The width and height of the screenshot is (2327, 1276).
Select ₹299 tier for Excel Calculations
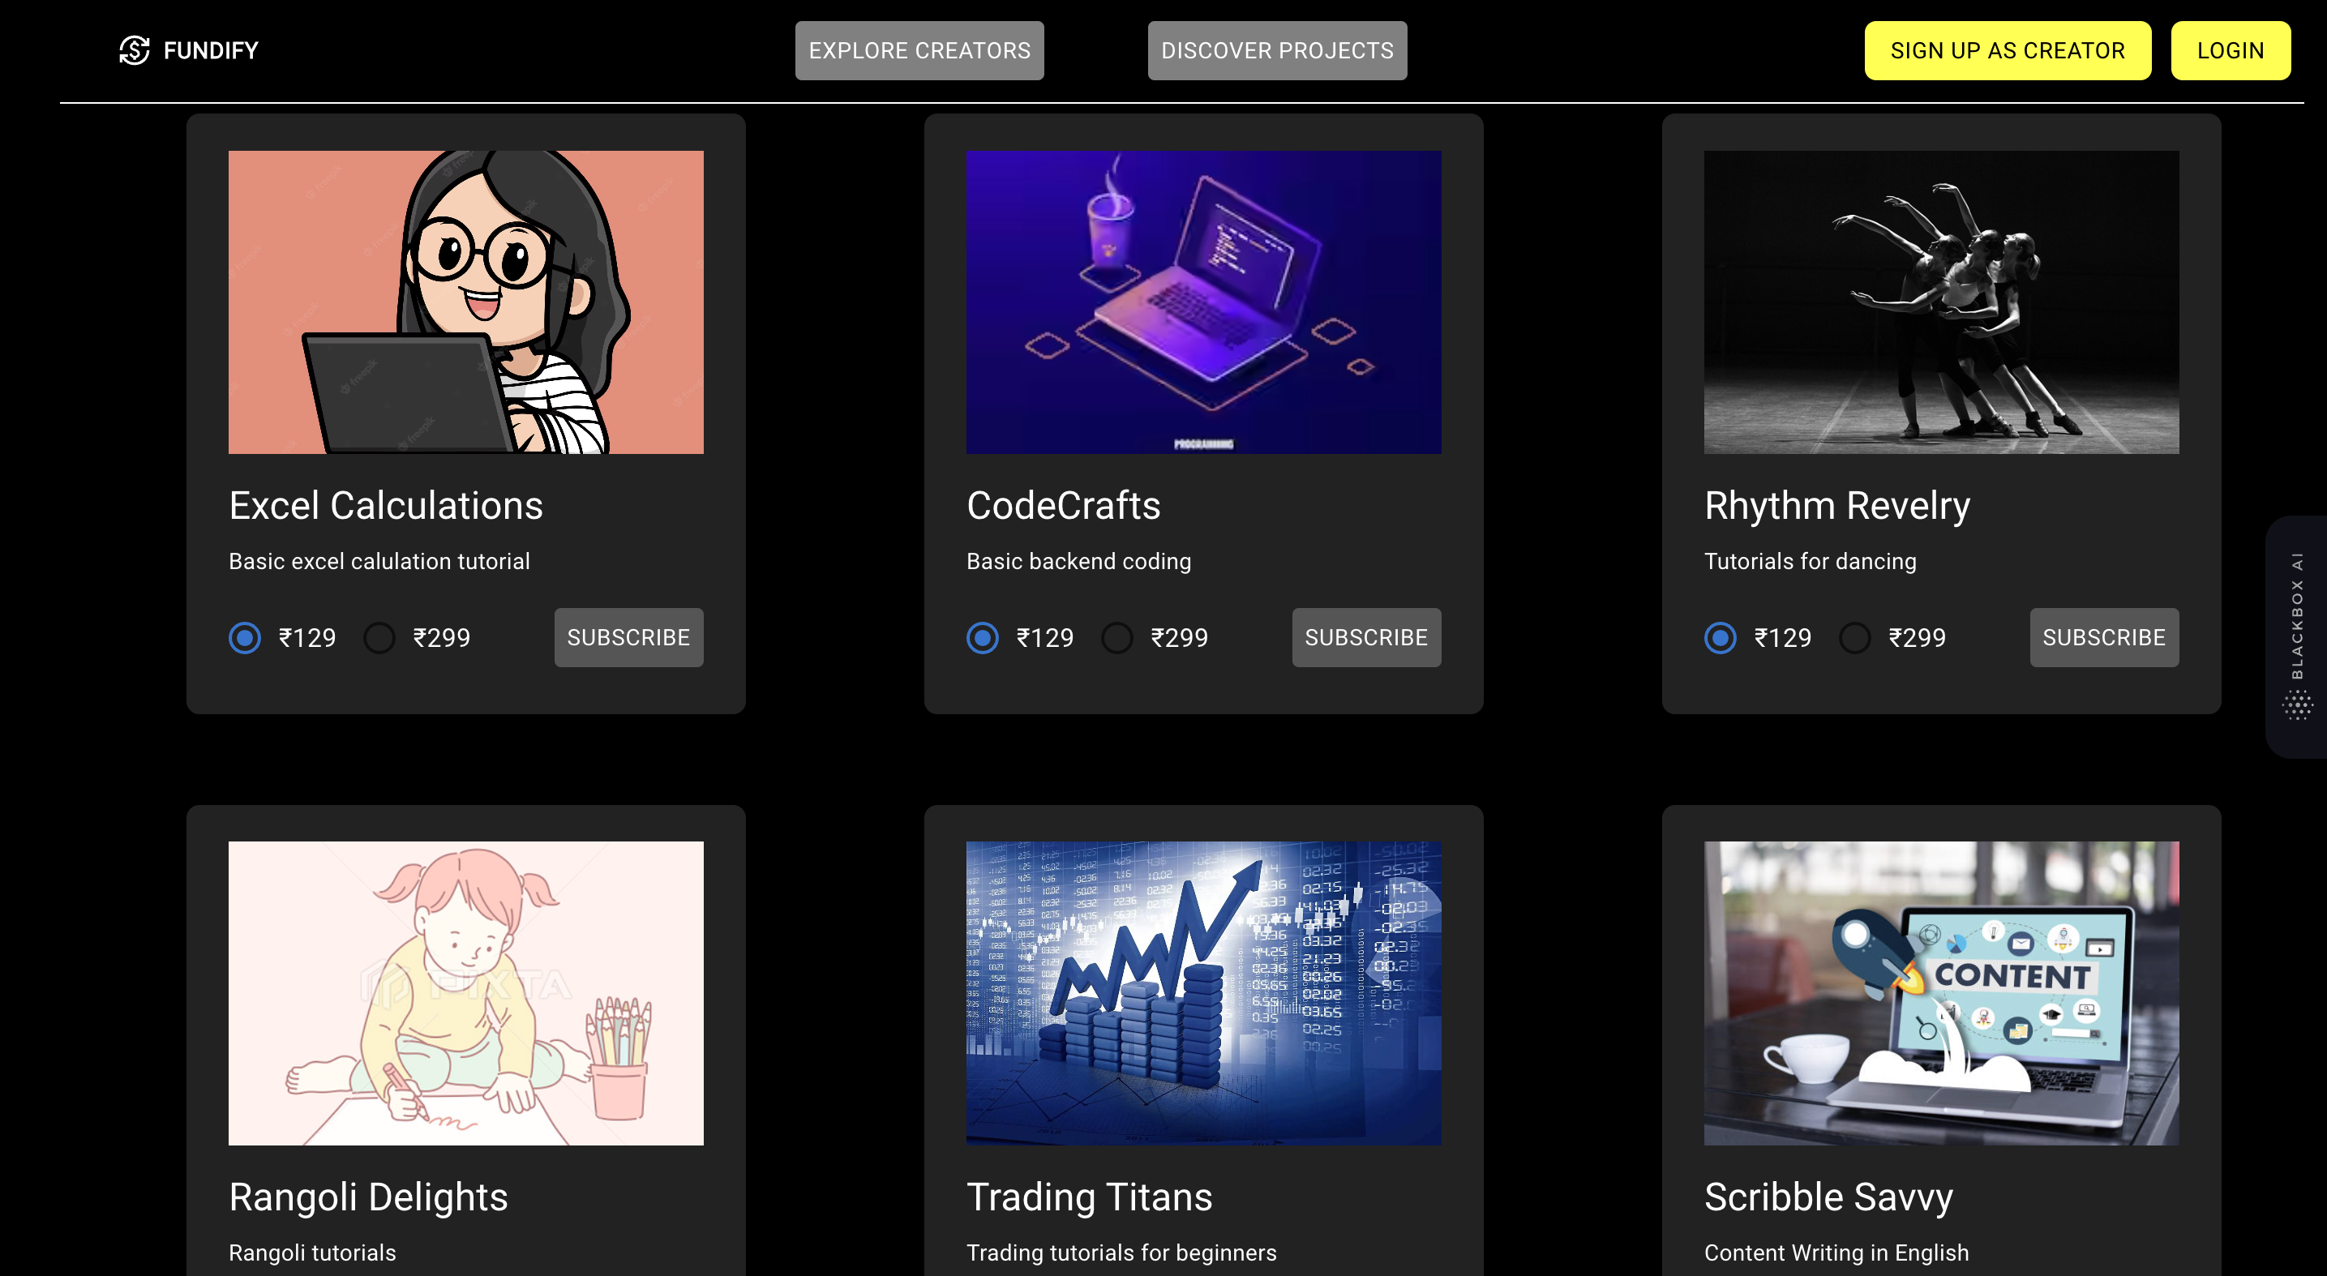click(x=379, y=637)
